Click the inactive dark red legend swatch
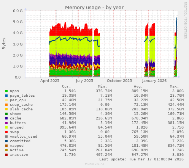This screenshot has width=189, height=168. click(x=6, y=155)
